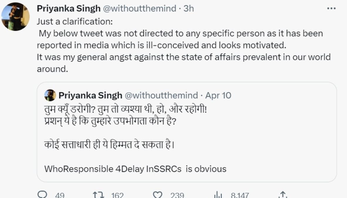352x198 pixels.
Task: Click the Priyanka Singh name in the quoted tweet
Action: (90, 95)
